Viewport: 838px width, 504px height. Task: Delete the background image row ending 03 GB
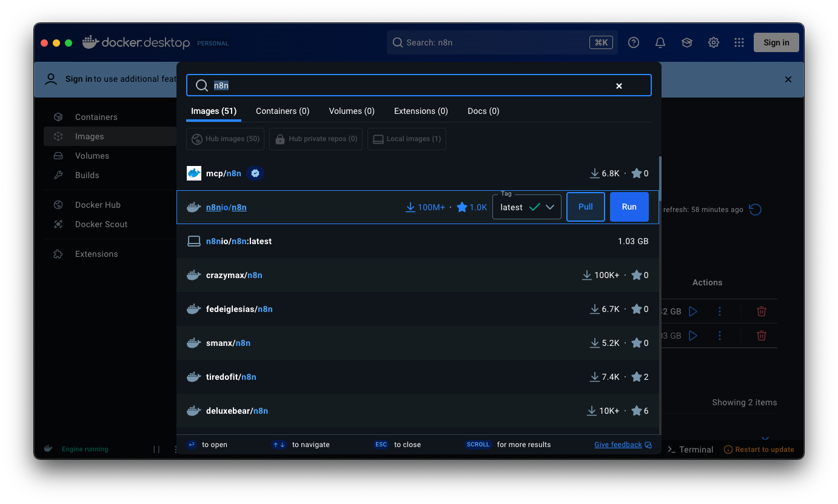[x=762, y=335]
